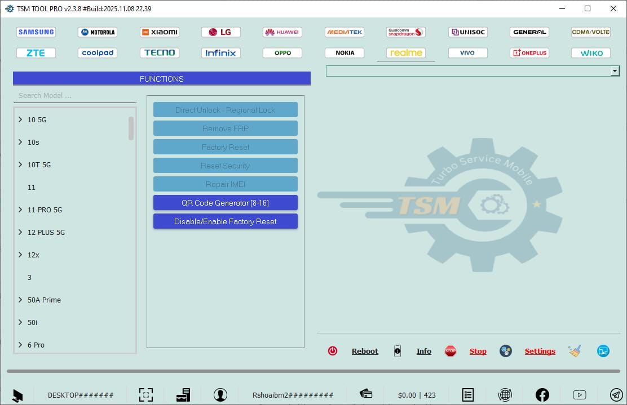This screenshot has width=627, height=405.
Task: Click the blue remote screen icon
Action: [603, 351]
